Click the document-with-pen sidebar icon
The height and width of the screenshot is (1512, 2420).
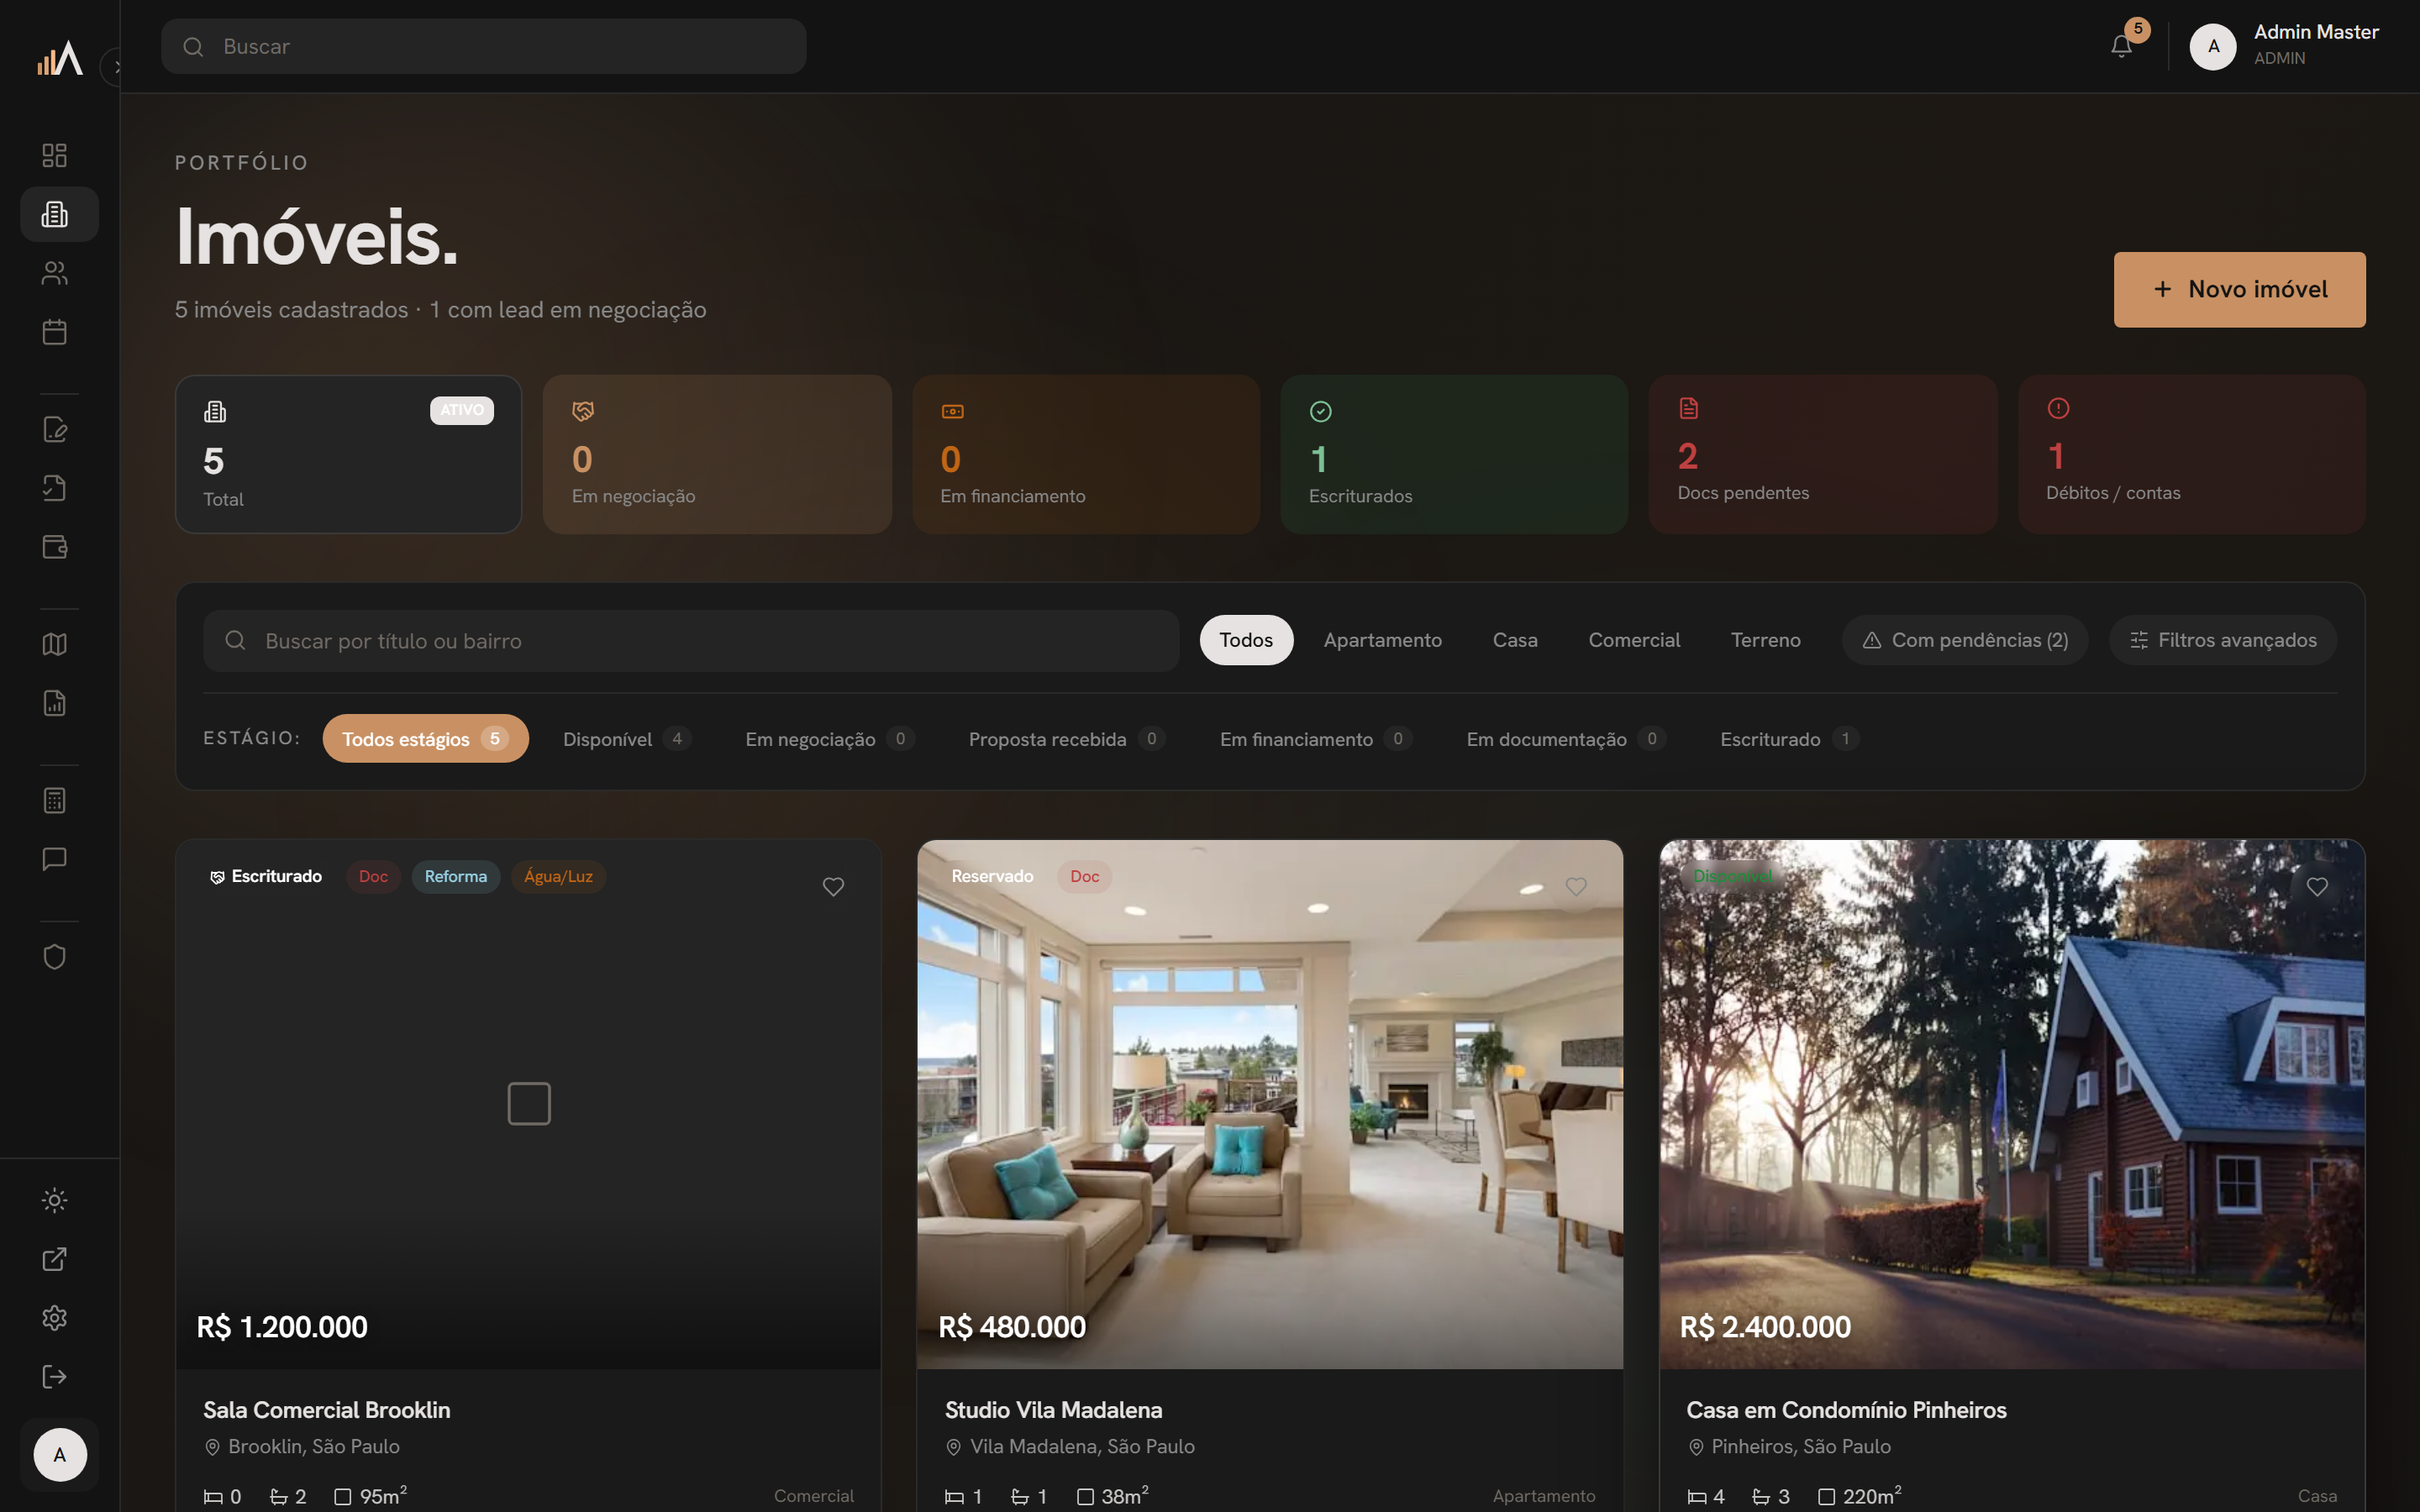coord(55,429)
